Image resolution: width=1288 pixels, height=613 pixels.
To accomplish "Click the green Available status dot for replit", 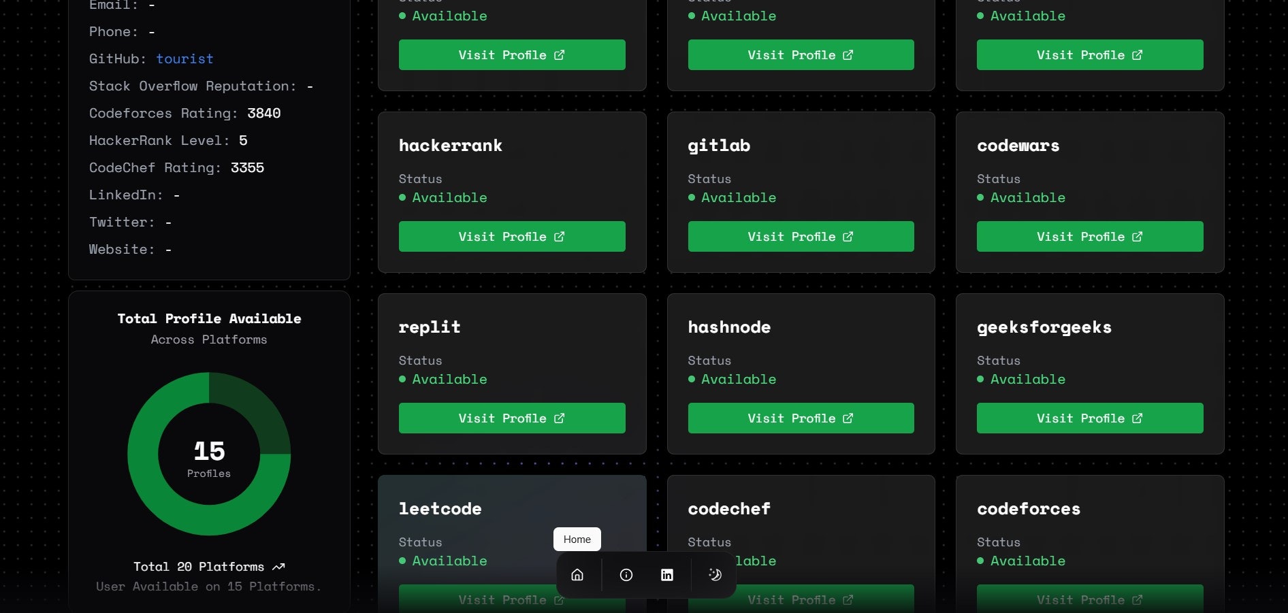I will point(402,380).
